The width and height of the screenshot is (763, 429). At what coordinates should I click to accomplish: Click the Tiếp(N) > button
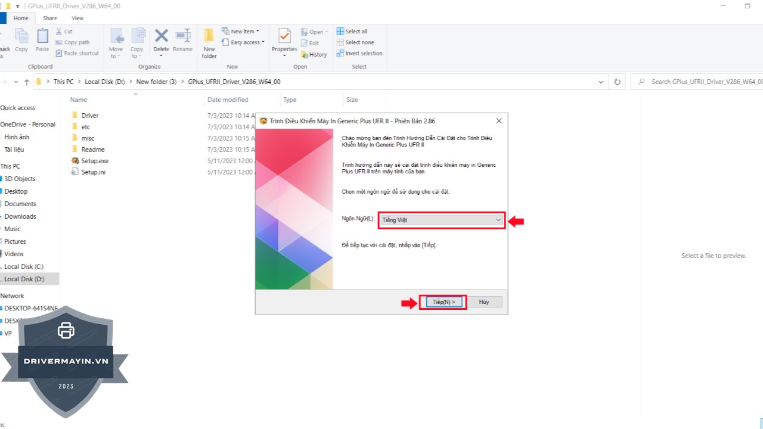443,302
